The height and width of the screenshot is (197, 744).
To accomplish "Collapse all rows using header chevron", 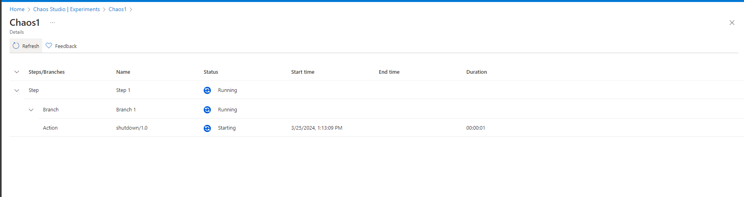I will pos(17,72).
